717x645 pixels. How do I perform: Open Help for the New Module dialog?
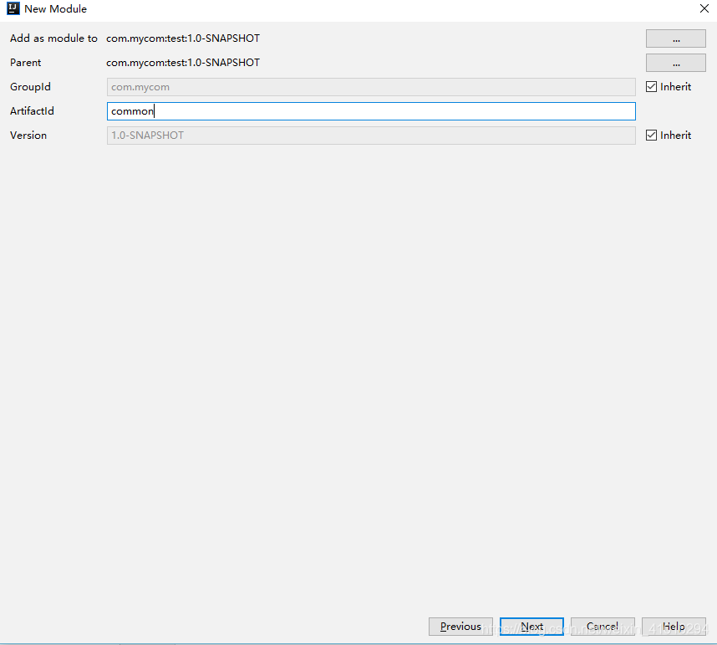pos(674,627)
